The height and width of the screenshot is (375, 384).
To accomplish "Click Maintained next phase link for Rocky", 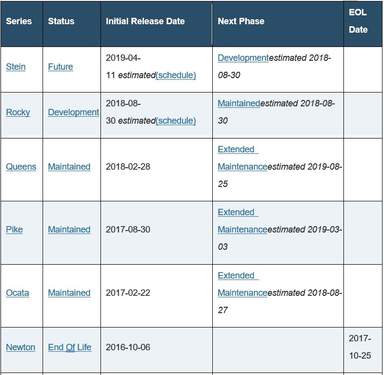I will pos(239,103).
